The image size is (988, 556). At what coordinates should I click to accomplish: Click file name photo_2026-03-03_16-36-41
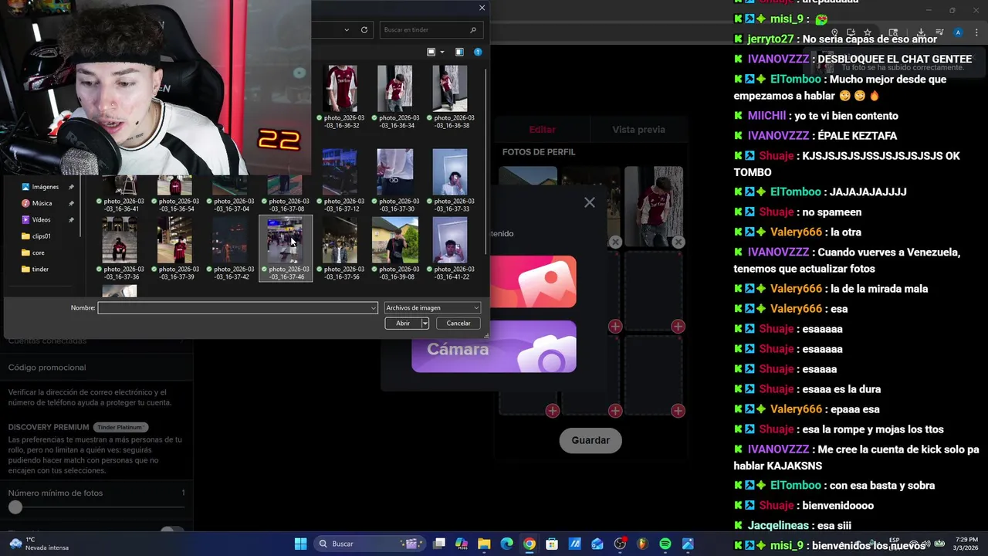[123, 205]
